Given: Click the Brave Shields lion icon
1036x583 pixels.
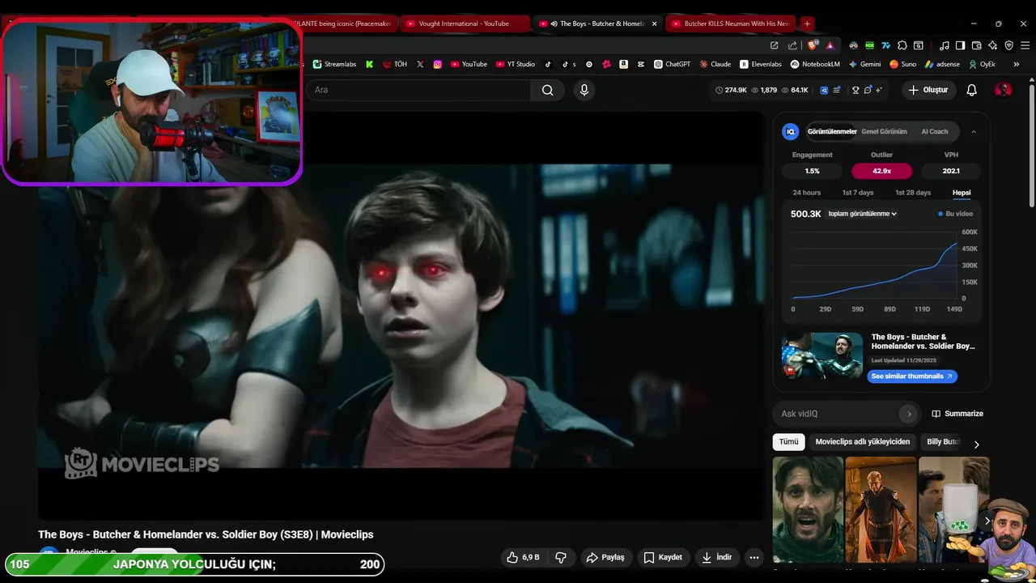Looking at the screenshot, I should [812, 45].
